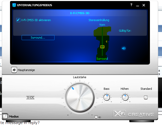Image resolution: width=162 pixels, height=125 pixels.
Task: Click the Unterhaltungsmodus title bar icon
Action: click(14, 5)
